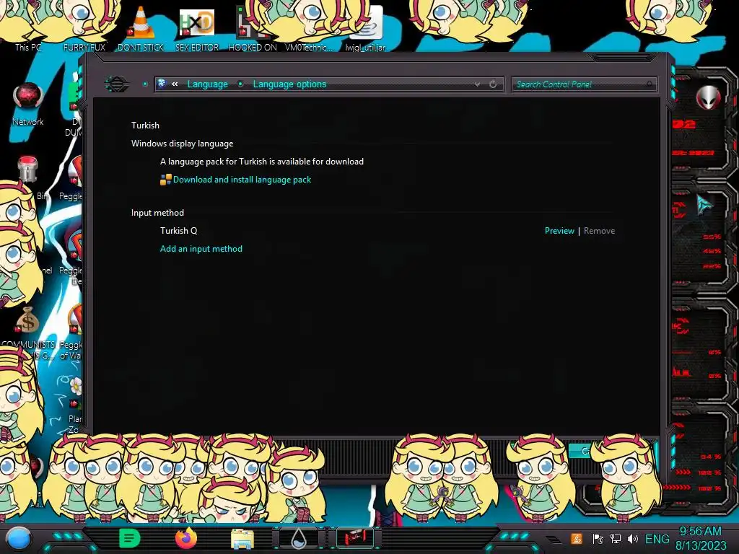Download and install language pack

pyautogui.click(x=242, y=180)
